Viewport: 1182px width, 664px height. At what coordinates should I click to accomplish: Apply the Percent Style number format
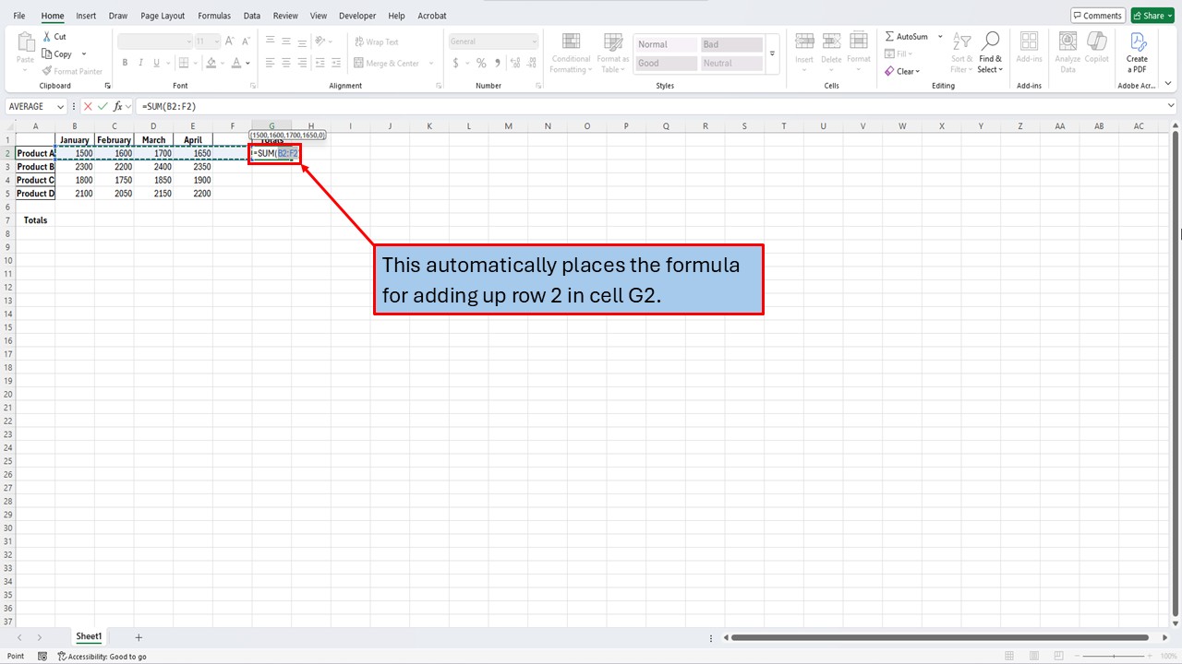[481, 62]
